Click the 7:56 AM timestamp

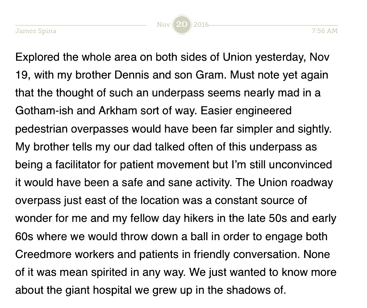point(325,31)
